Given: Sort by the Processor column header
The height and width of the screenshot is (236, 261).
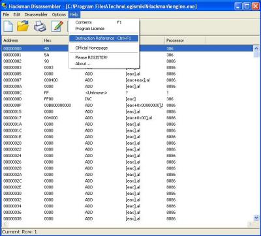Looking at the screenshot, I should [185, 40].
